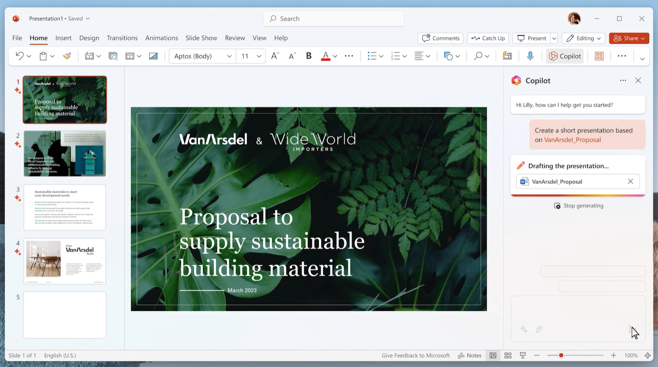Click the Catch Up button
This screenshot has height=367, width=658.
click(x=488, y=38)
